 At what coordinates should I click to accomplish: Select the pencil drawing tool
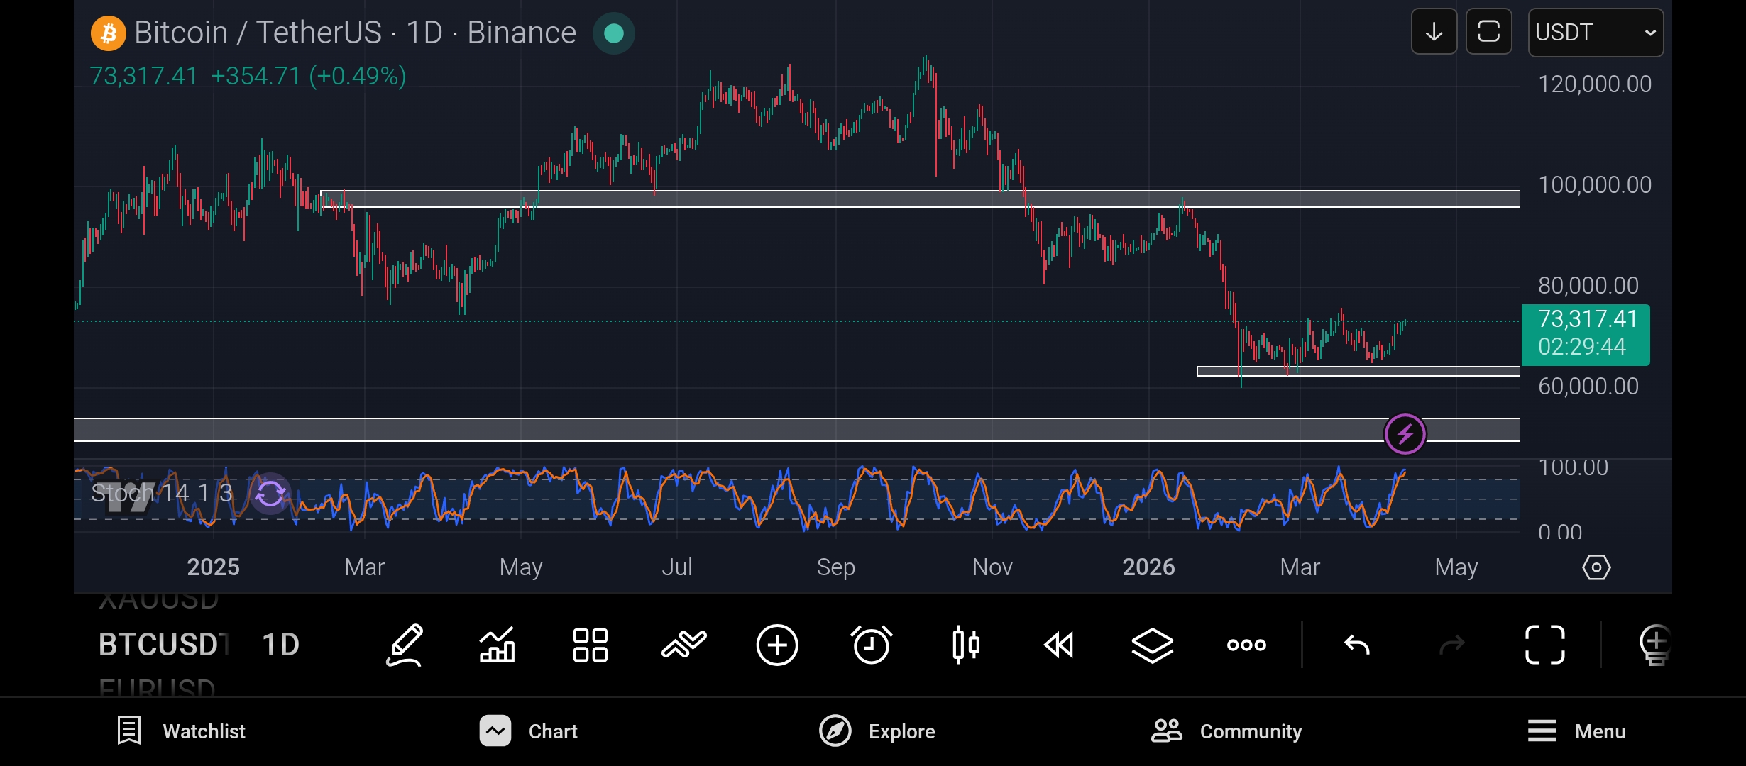point(405,645)
